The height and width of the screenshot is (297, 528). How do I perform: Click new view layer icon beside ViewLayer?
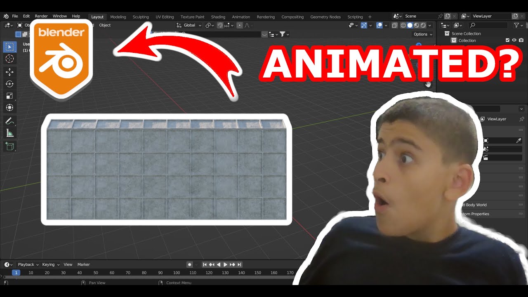(x=515, y=16)
